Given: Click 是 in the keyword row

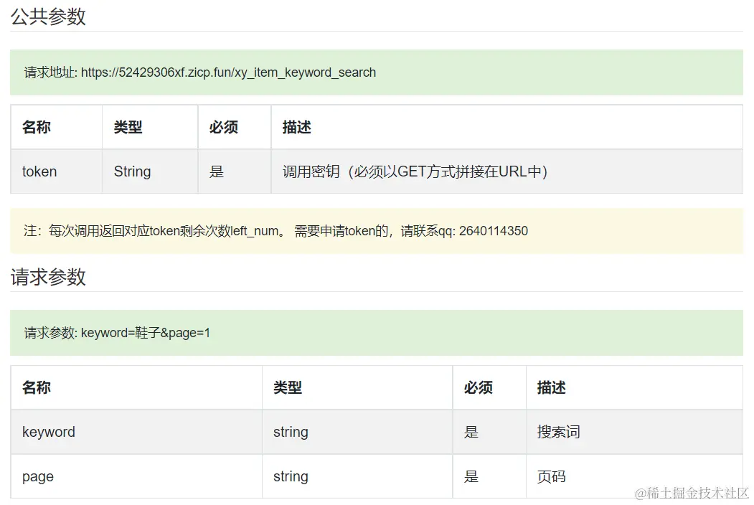Looking at the screenshot, I should (x=489, y=432).
